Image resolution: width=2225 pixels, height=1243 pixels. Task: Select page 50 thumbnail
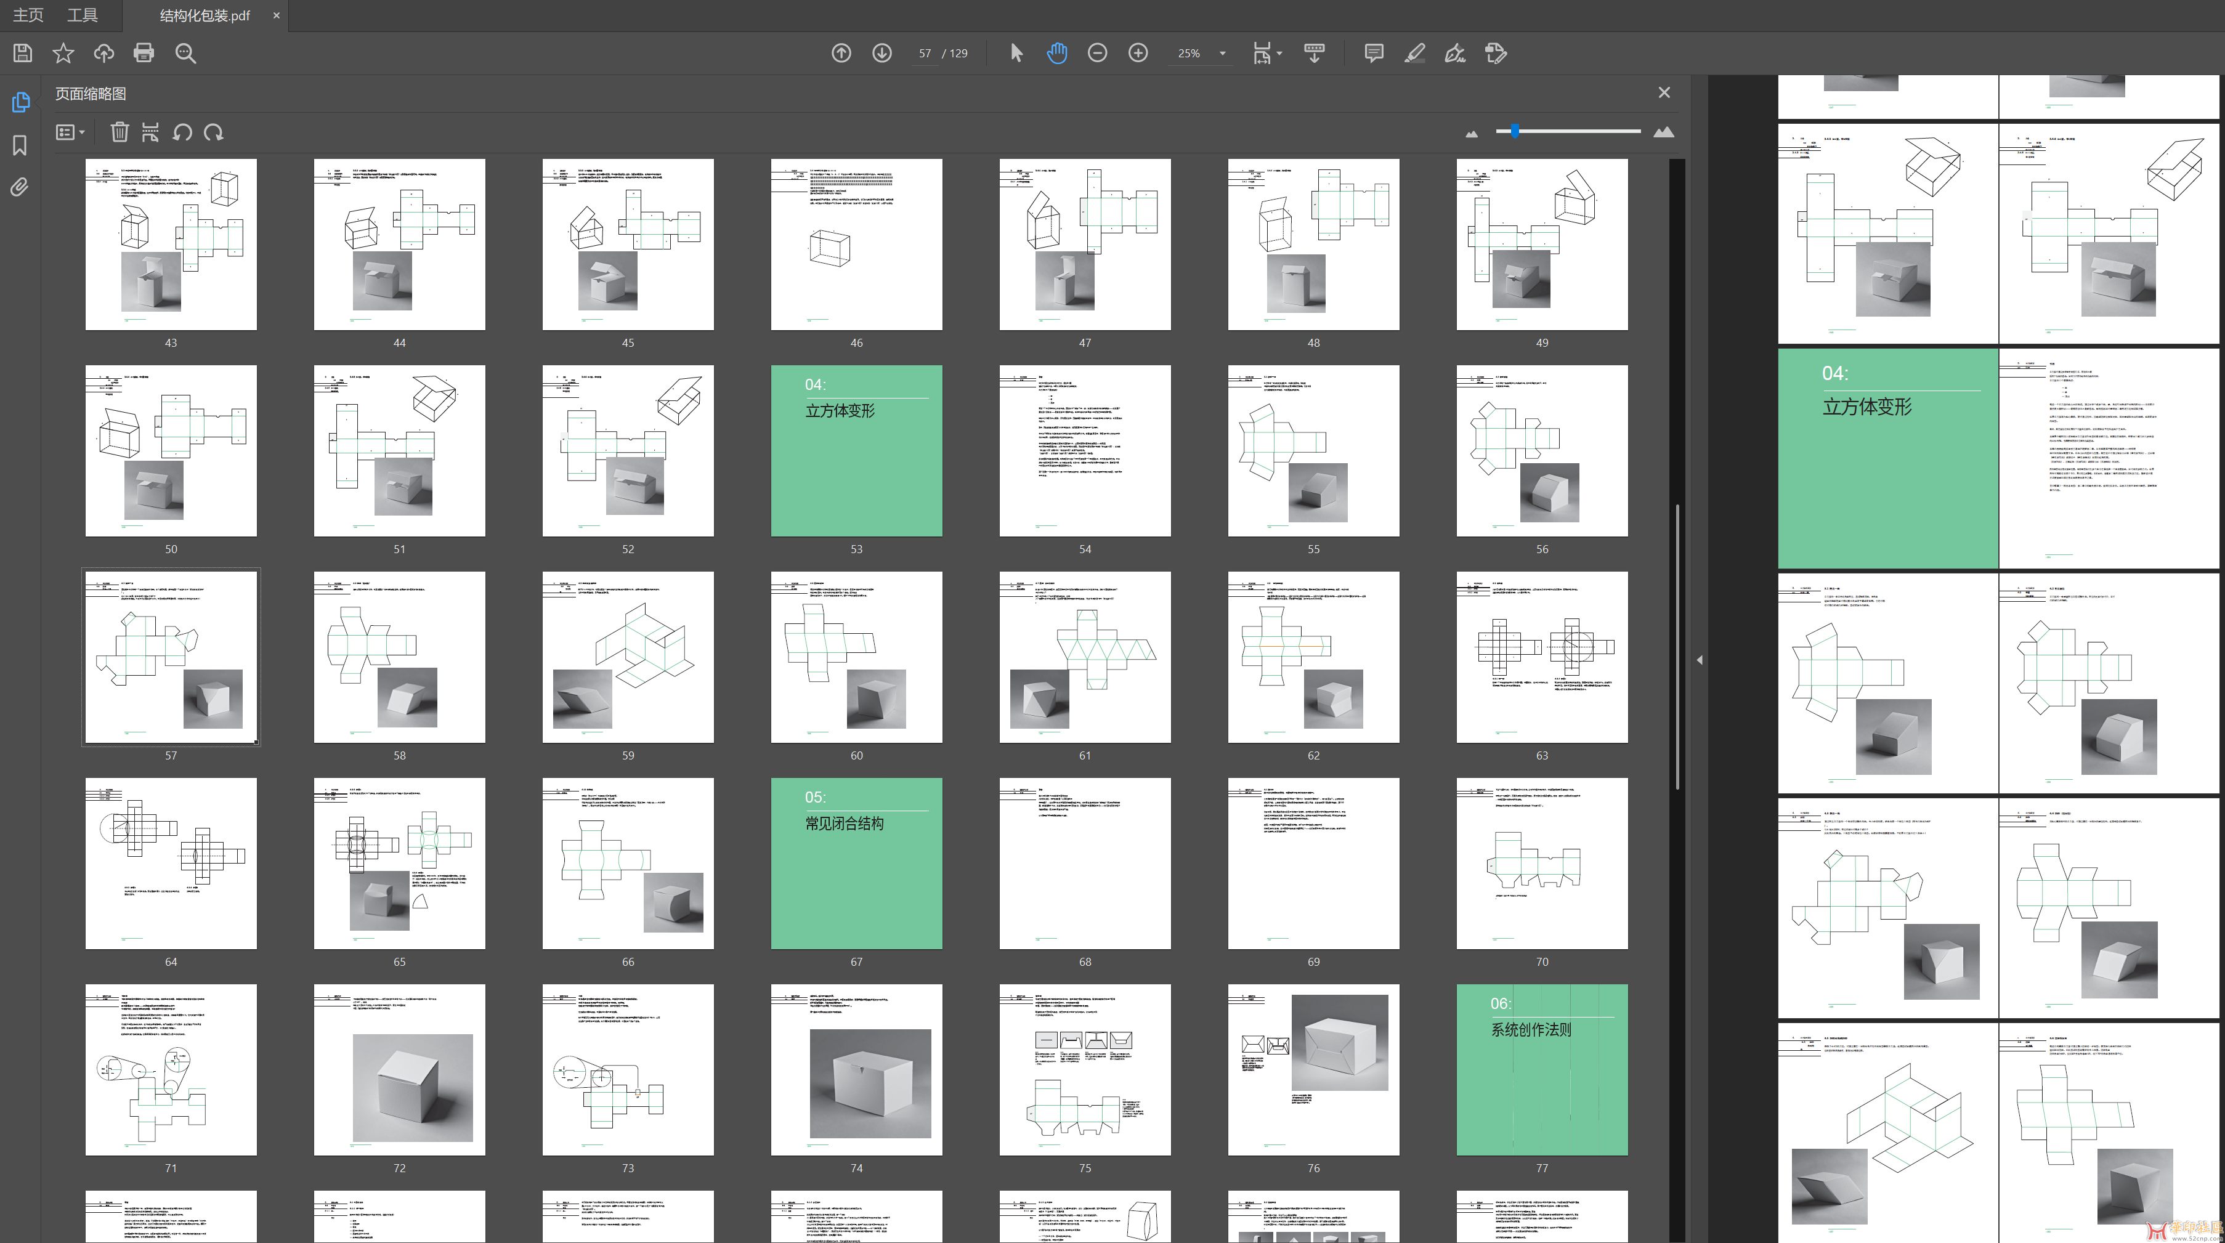(171, 451)
